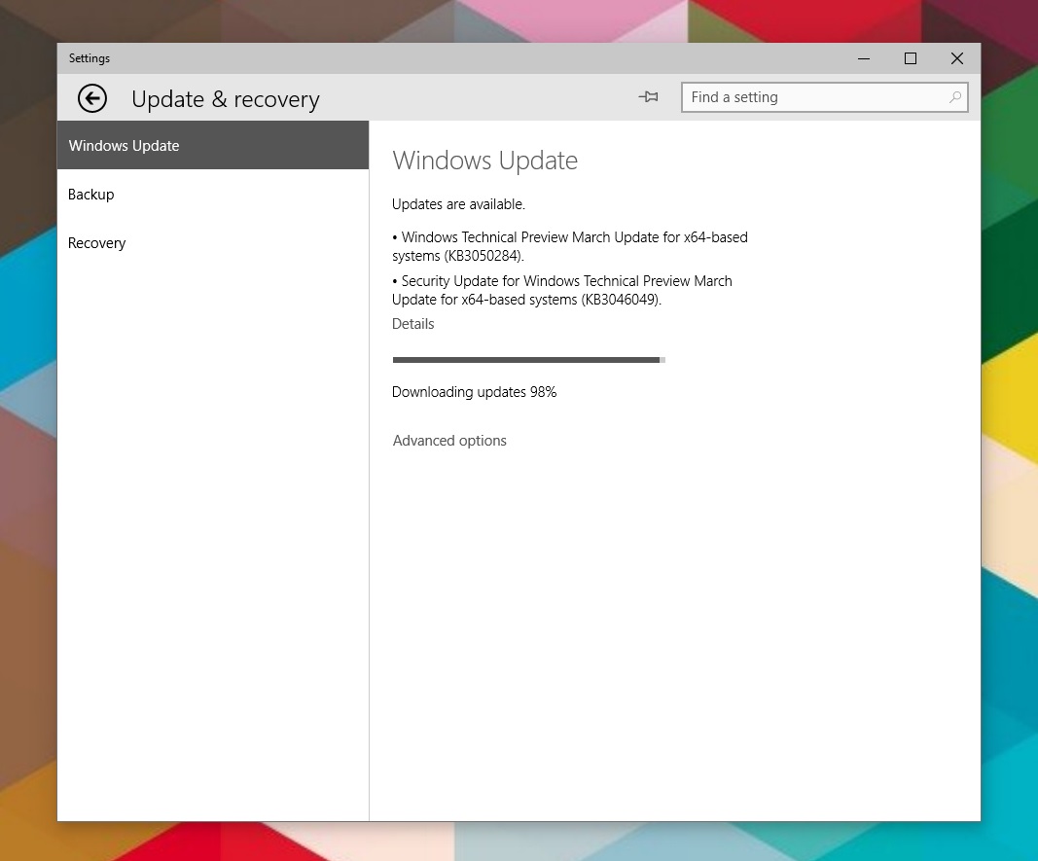Select Windows Update in sidebar
Viewport: 1038px width, 861px height.
coord(212,146)
